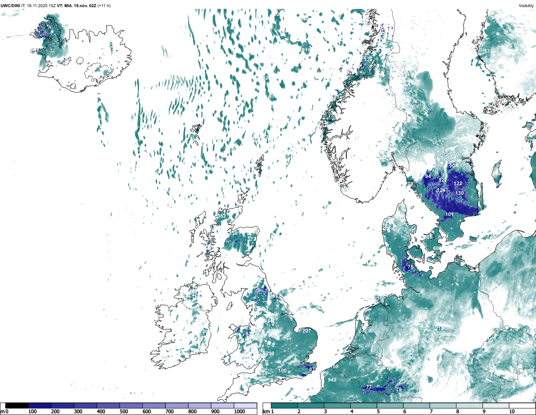Click the '608' value over Zealand
This screenshot has width=536, height=415.
tap(437, 248)
